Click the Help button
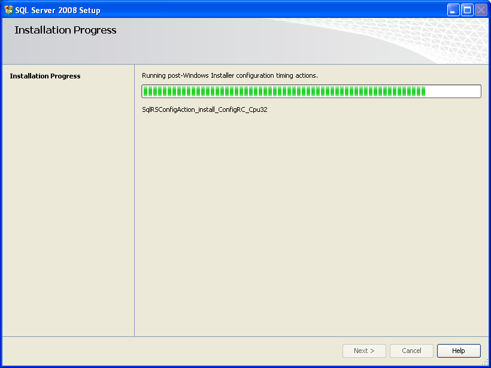The height and width of the screenshot is (368, 491). tap(459, 351)
